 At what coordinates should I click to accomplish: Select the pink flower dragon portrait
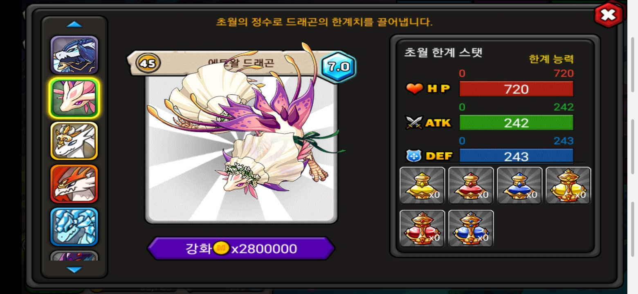pos(74,98)
